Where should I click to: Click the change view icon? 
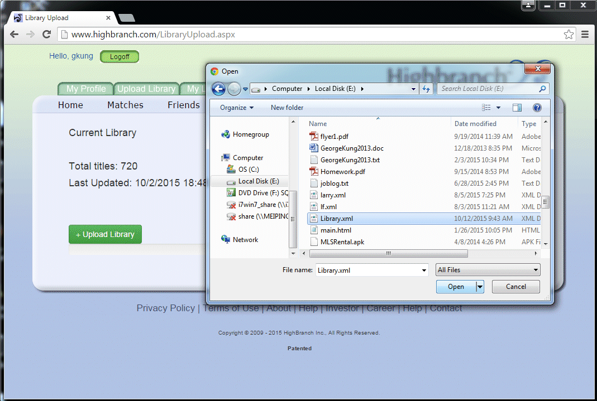pos(486,108)
